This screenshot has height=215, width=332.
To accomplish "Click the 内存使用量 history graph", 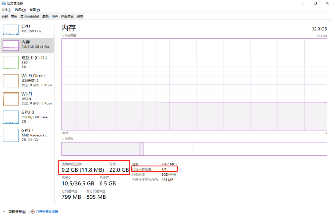I will pos(194,84).
